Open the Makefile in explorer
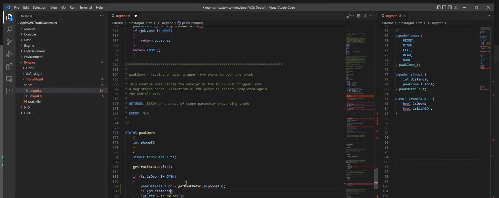The image size is (499, 198). (34, 102)
